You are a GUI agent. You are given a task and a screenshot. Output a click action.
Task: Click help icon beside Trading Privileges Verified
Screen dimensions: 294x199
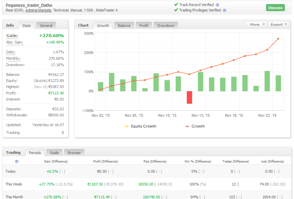pos(224,10)
